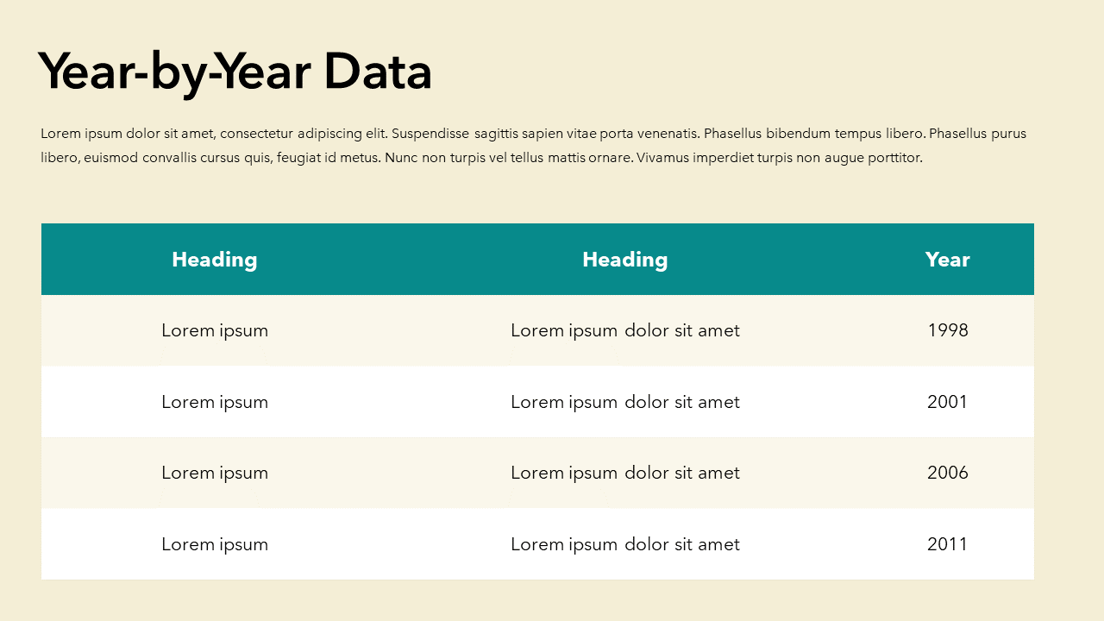Click the "Year-by-Year Data" slide title

(x=235, y=72)
